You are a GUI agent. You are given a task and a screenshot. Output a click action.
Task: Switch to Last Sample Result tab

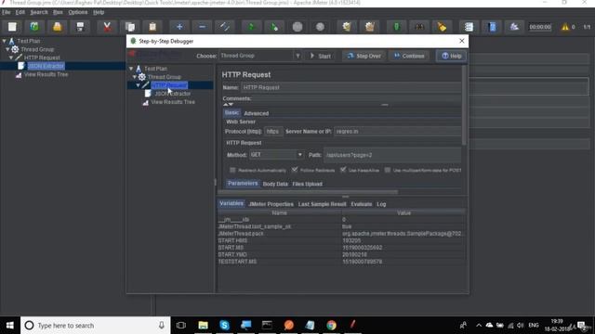click(323, 204)
